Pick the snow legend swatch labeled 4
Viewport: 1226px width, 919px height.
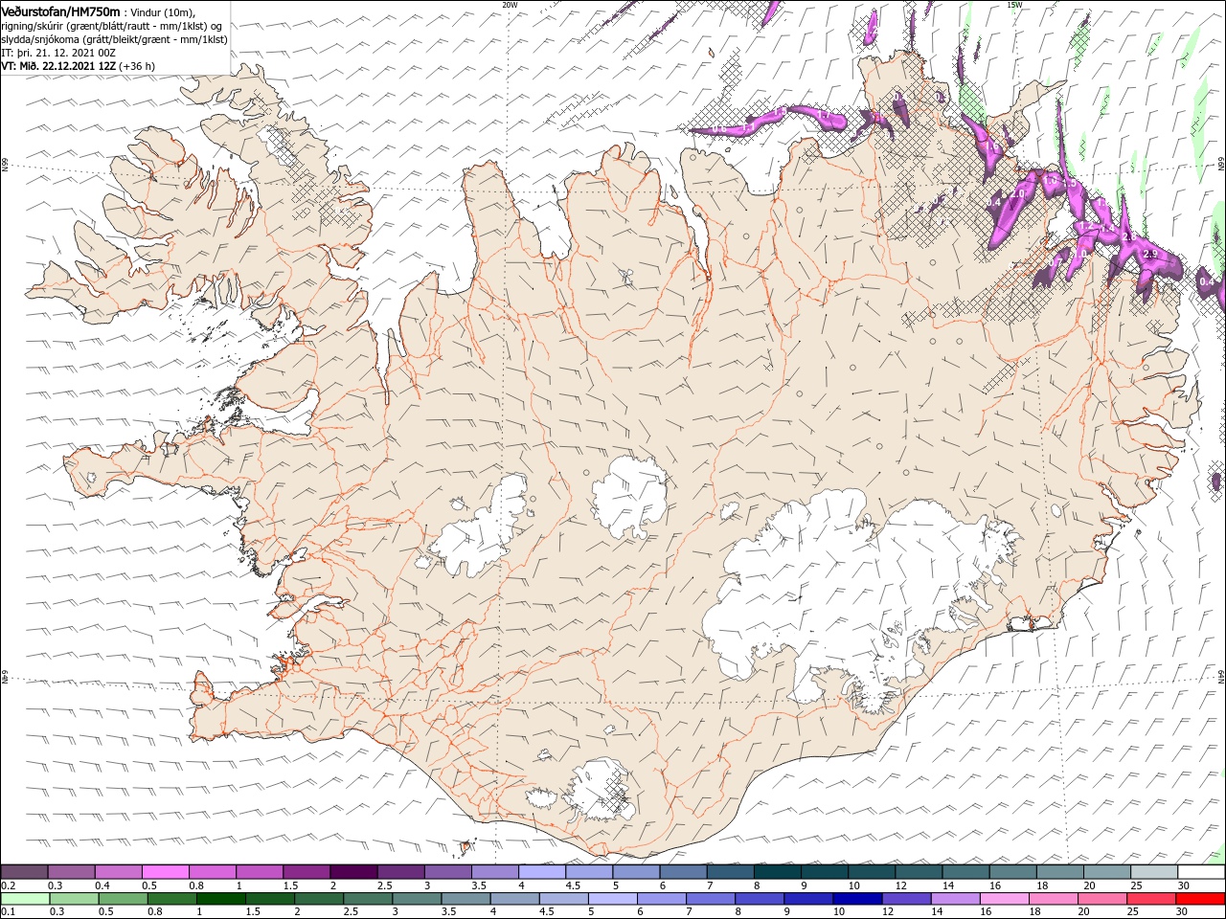click(541, 872)
